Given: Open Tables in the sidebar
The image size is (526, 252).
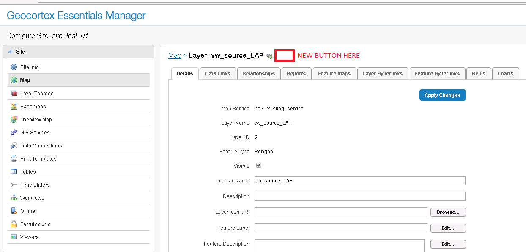Looking at the screenshot, I should [79, 172].
